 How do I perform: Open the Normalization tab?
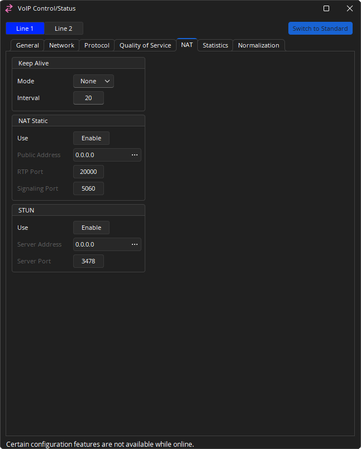coord(258,45)
